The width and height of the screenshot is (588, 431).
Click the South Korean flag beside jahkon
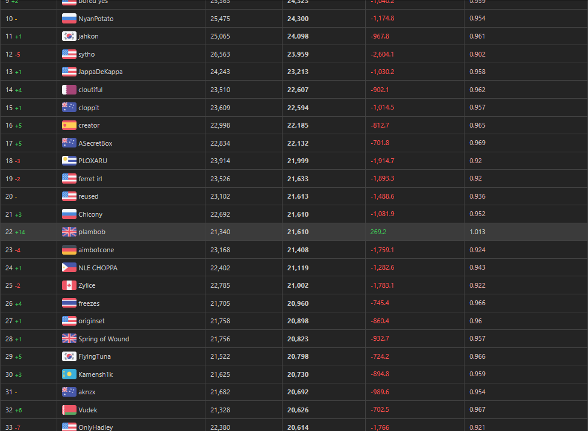coord(69,36)
